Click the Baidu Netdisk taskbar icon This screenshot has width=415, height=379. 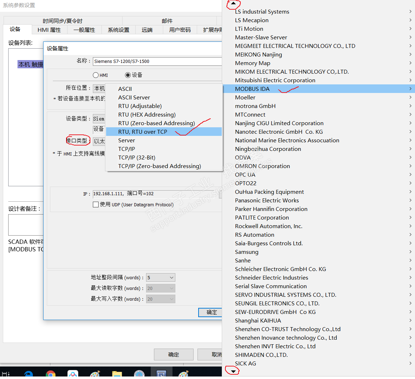73,373
